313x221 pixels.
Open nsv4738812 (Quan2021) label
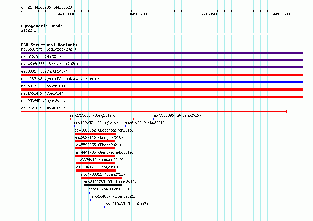103,174
